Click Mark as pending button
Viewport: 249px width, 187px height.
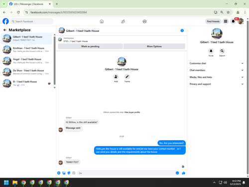click(90, 46)
